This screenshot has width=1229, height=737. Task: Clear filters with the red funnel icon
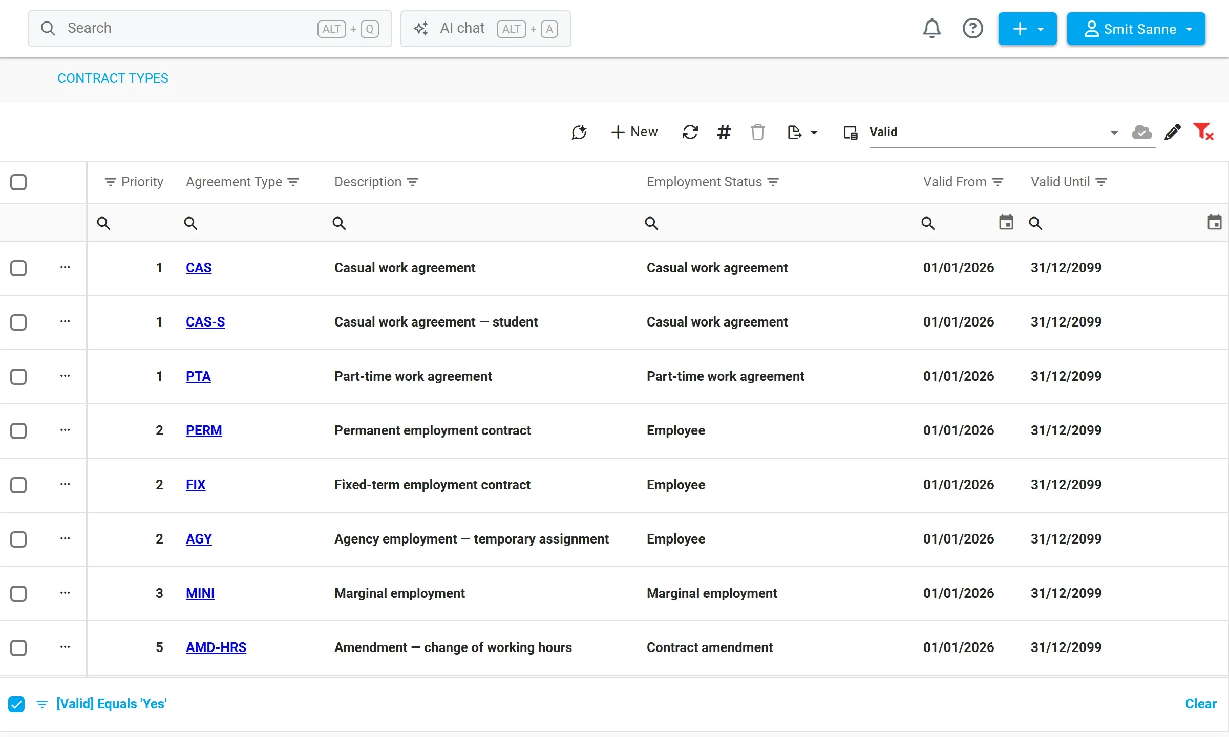point(1203,132)
